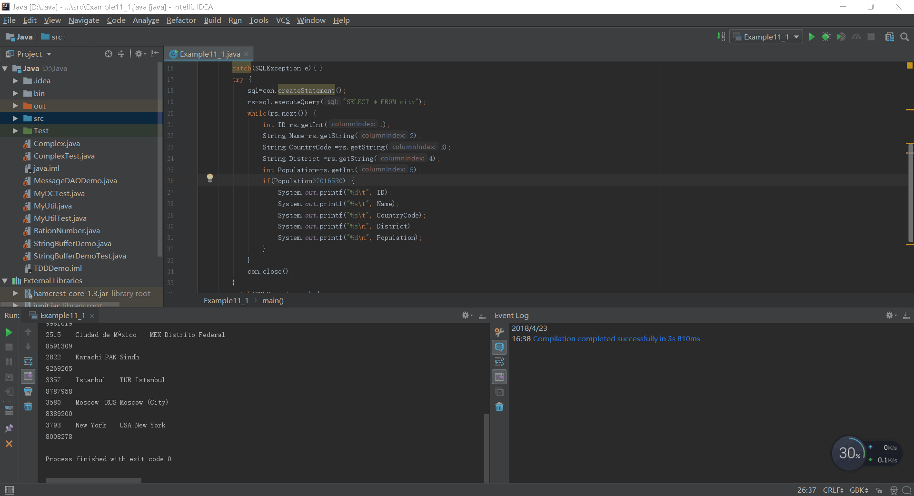Close the Example11_1.java editor tab
The width and height of the screenshot is (914, 496).
246,54
